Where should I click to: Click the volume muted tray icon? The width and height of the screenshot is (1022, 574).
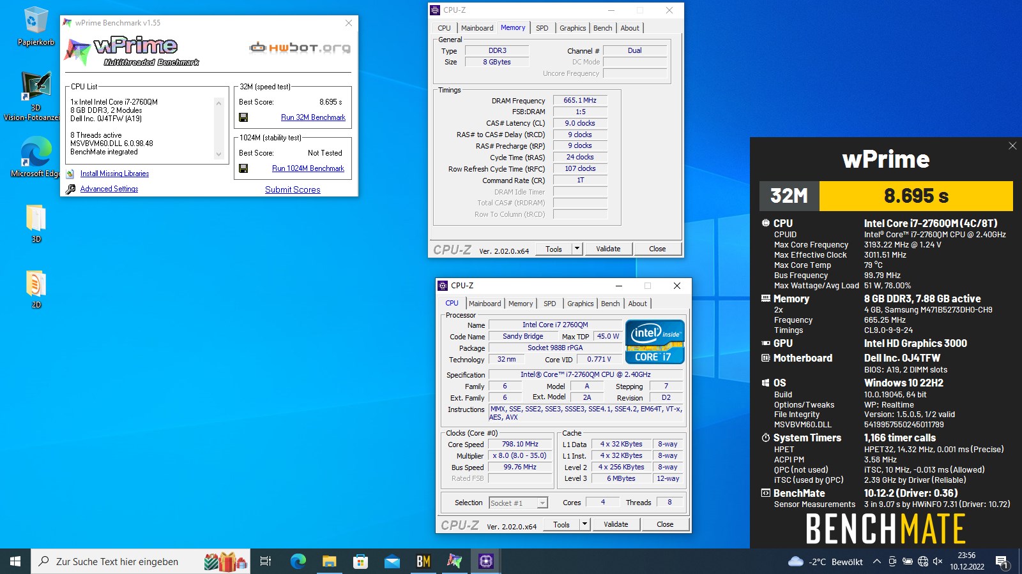(938, 561)
